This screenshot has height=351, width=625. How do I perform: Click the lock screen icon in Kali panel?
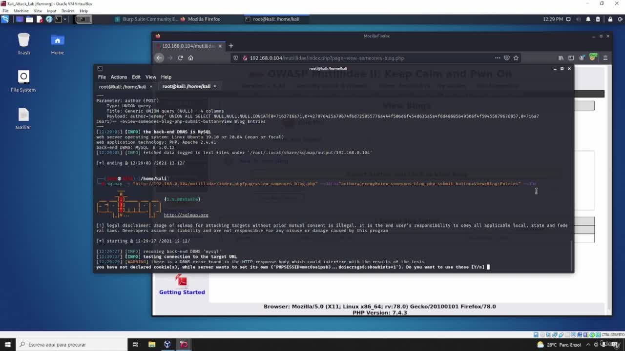pyautogui.click(x=610, y=19)
